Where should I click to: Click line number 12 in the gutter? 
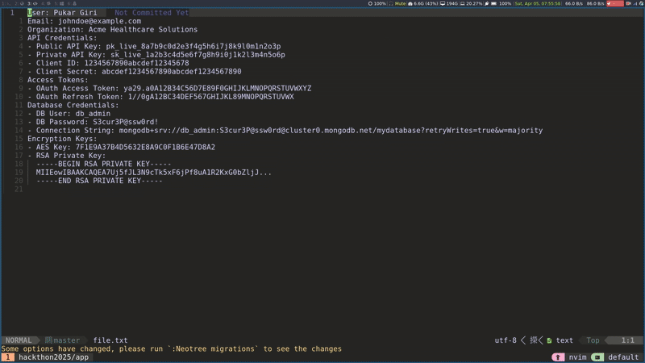coord(18,114)
